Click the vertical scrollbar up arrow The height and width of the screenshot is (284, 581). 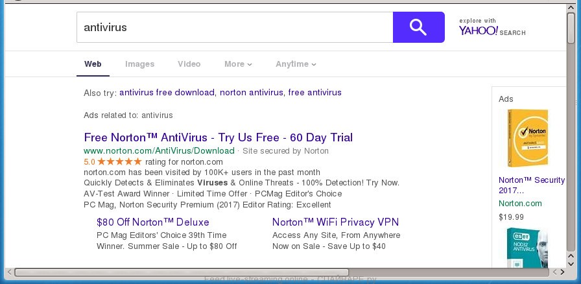point(571,8)
